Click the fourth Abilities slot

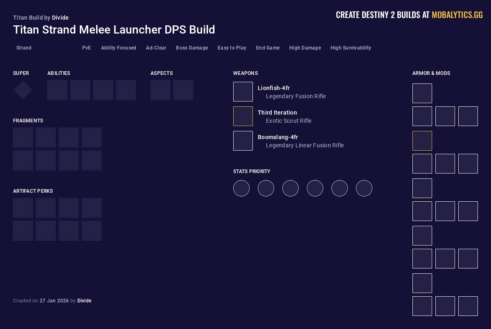(126, 90)
